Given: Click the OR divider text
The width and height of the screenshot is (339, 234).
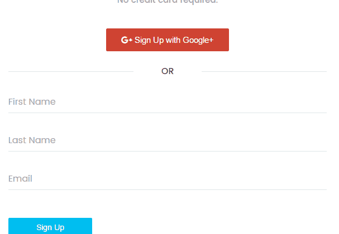Looking at the screenshot, I should 168,71.
